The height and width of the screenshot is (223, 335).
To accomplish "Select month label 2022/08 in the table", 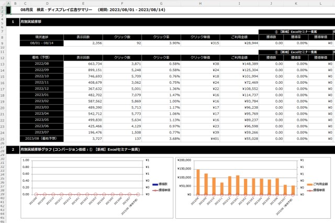I will tap(42, 64).
